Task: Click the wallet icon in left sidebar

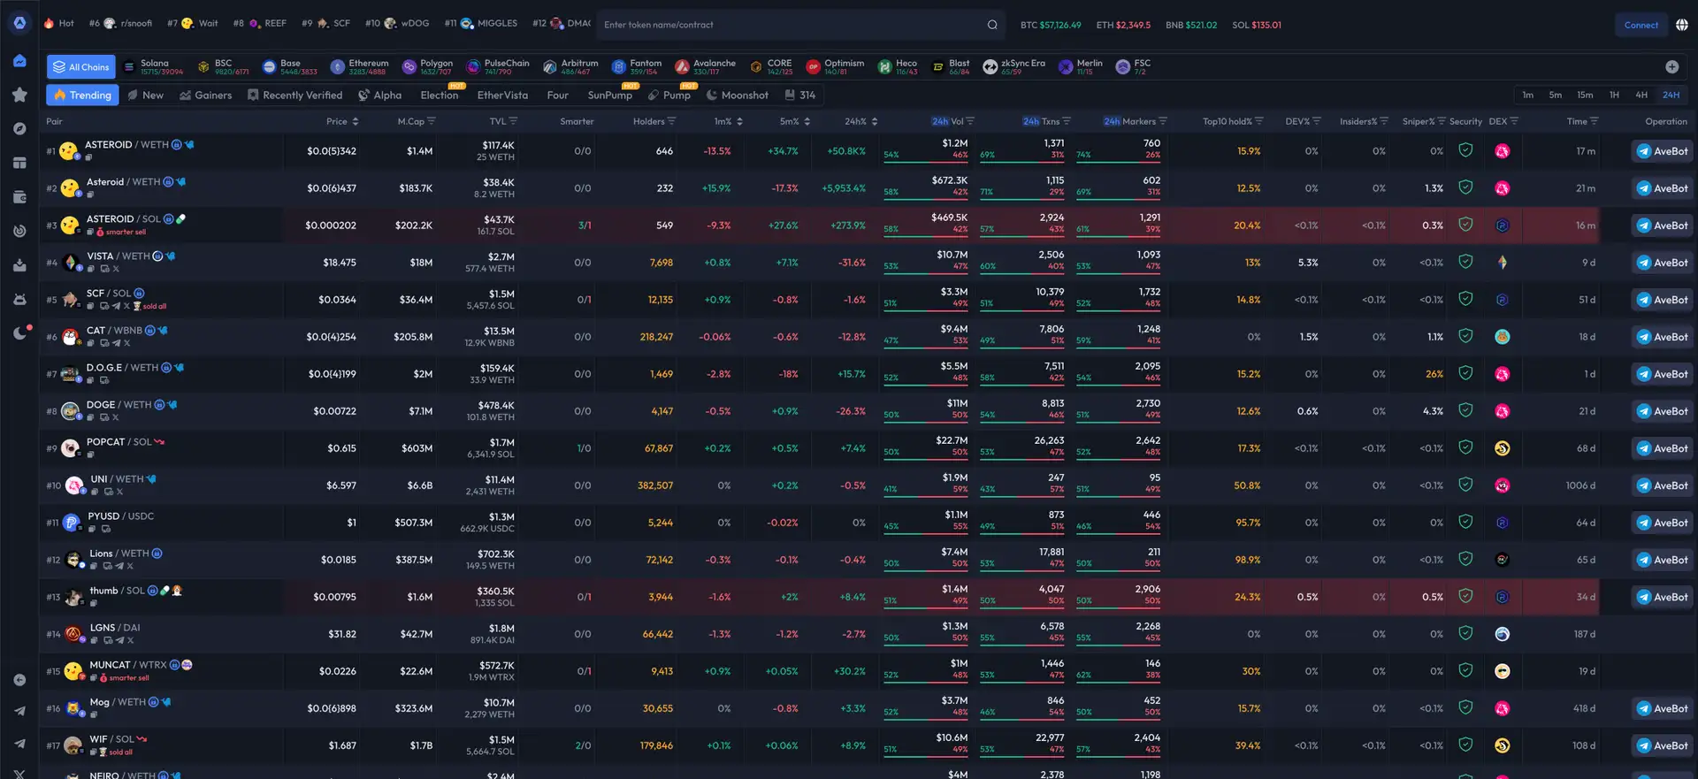Action: pyautogui.click(x=19, y=196)
